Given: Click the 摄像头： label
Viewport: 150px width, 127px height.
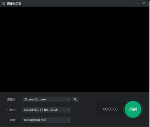Looking at the screenshot, I should (12, 100).
